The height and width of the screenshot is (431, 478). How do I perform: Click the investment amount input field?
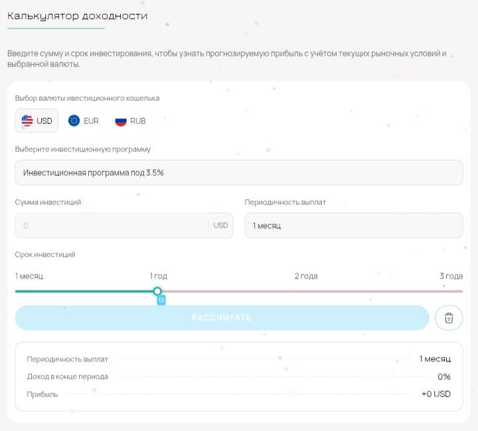click(112, 225)
